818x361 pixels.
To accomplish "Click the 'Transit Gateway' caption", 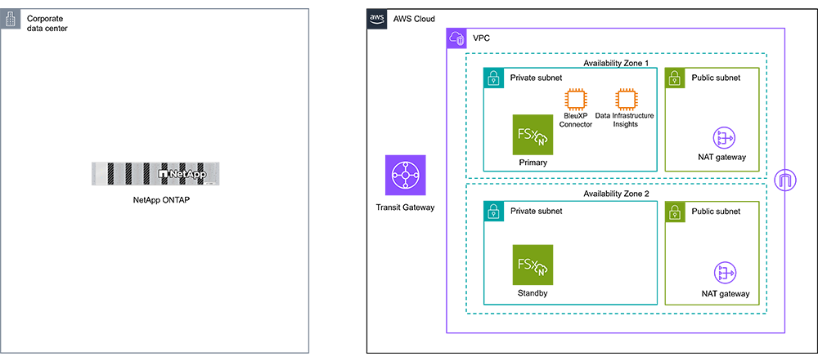I will (405, 207).
